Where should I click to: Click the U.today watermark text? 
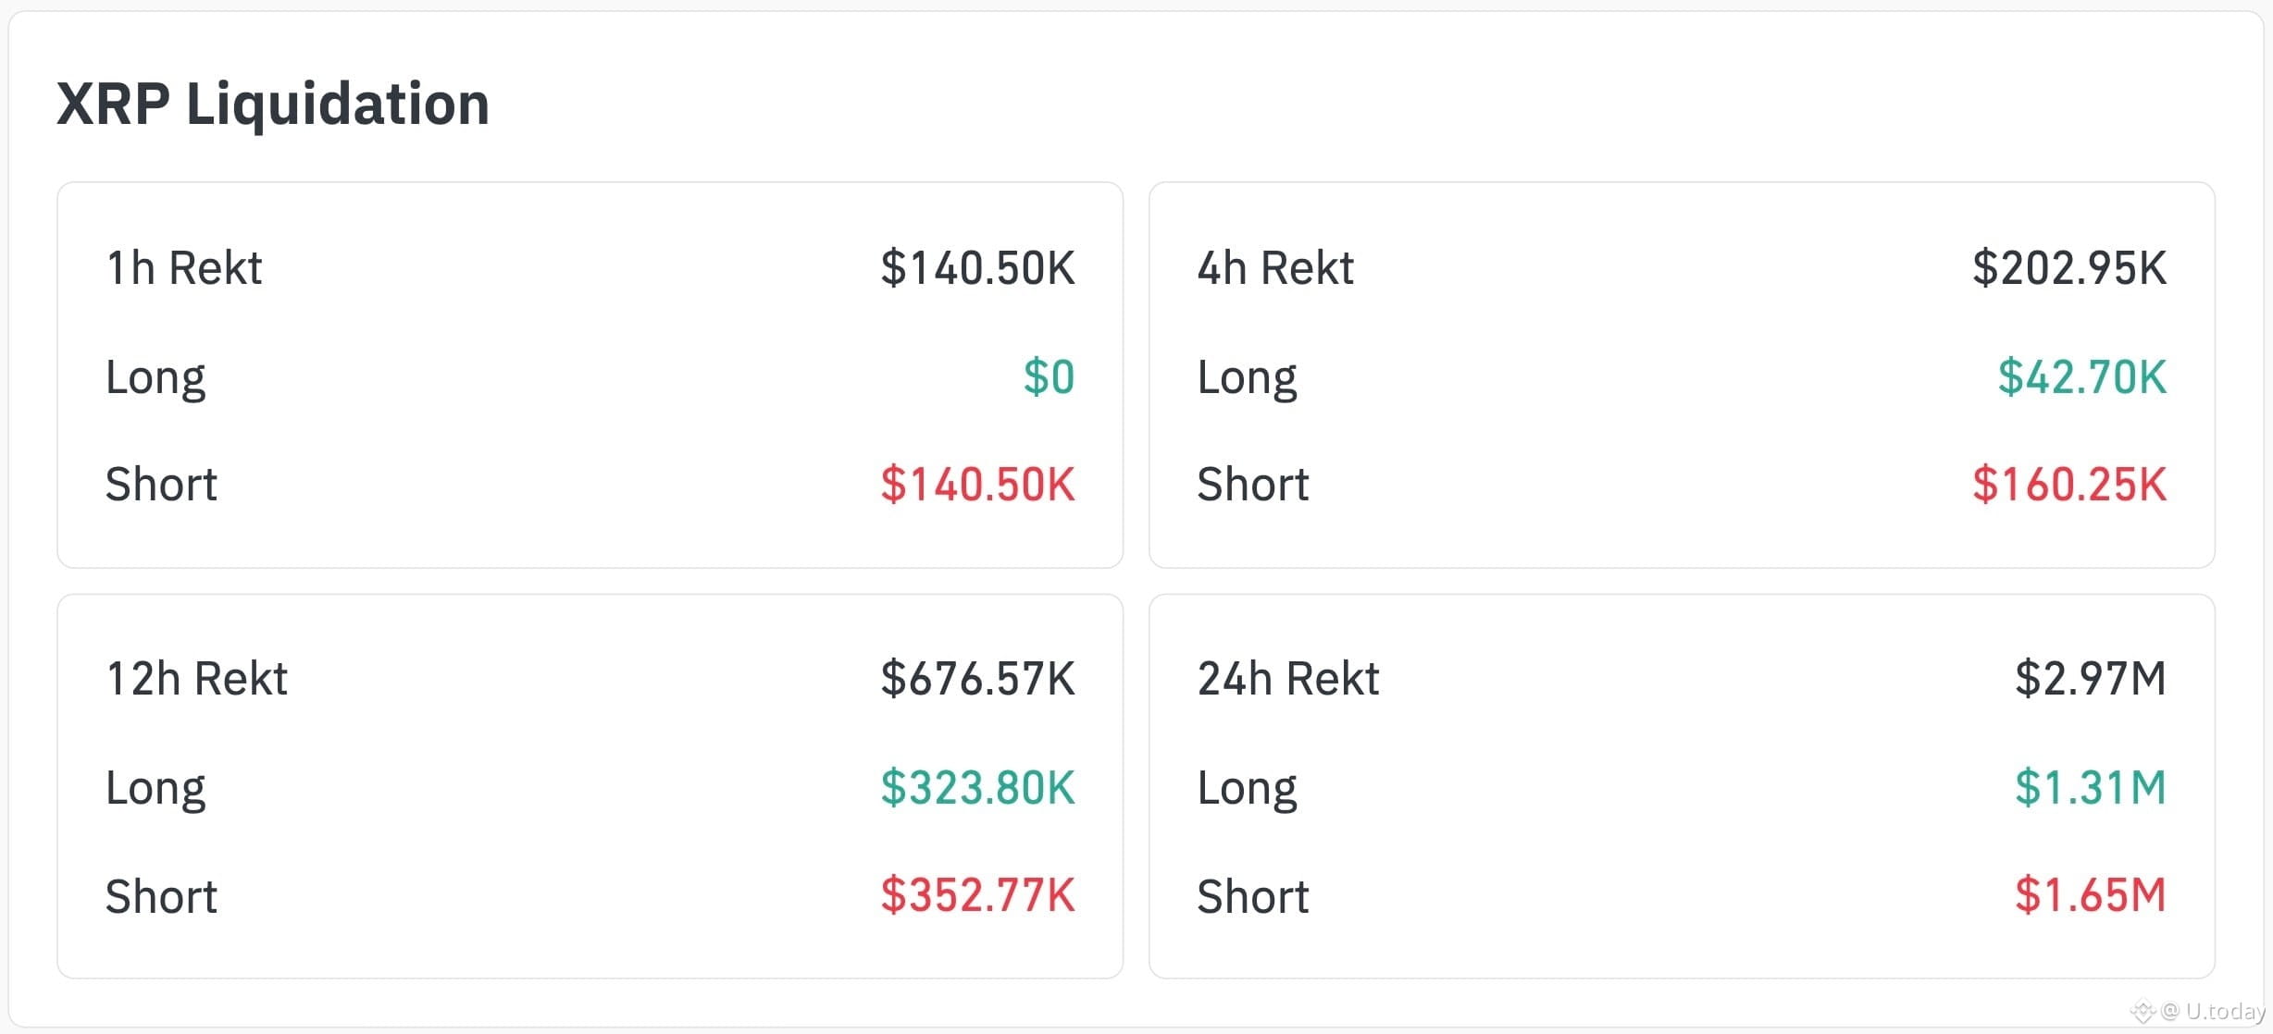click(2224, 1012)
